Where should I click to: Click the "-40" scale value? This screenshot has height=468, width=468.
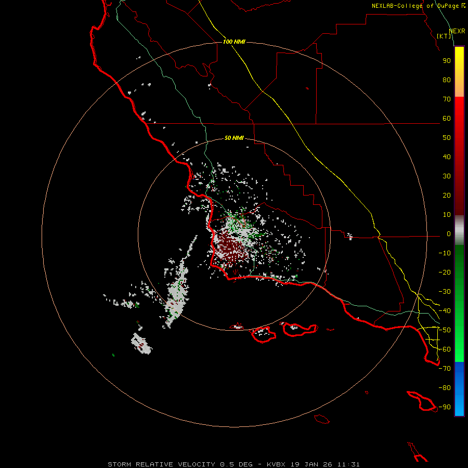click(445, 311)
